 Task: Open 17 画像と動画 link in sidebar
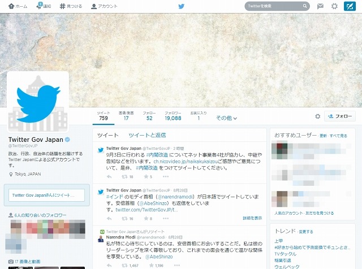tap(27, 262)
